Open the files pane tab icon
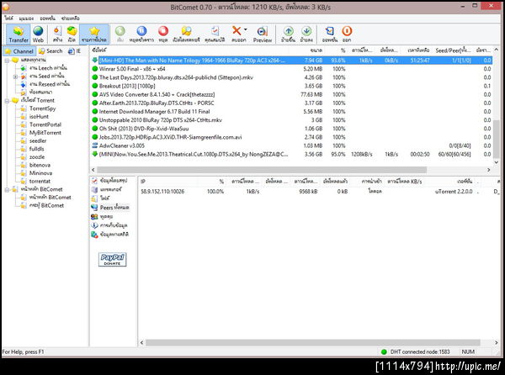 [94, 198]
